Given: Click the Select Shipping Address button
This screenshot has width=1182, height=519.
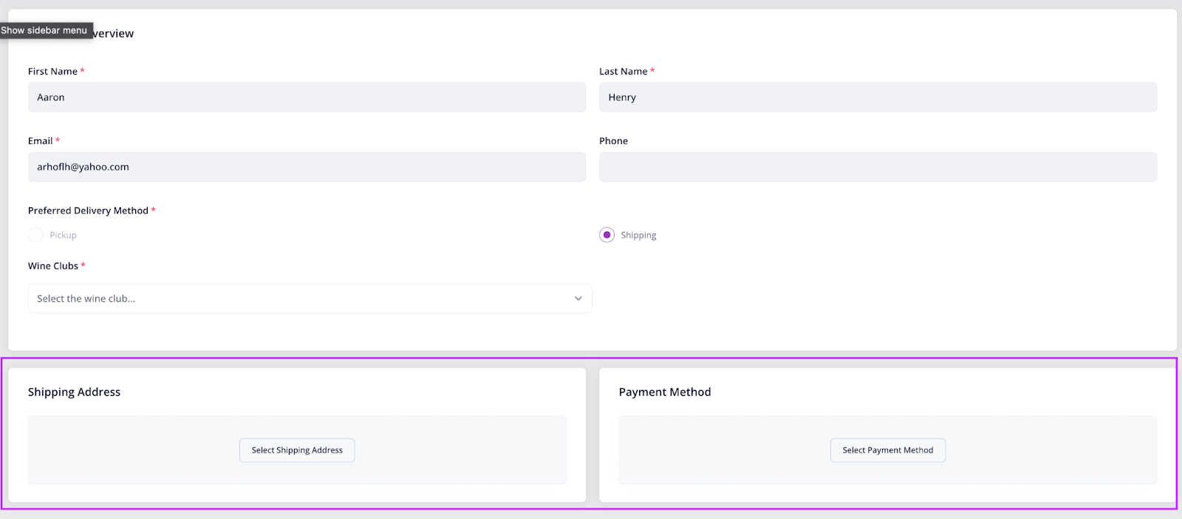Looking at the screenshot, I should click(x=297, y=450).
